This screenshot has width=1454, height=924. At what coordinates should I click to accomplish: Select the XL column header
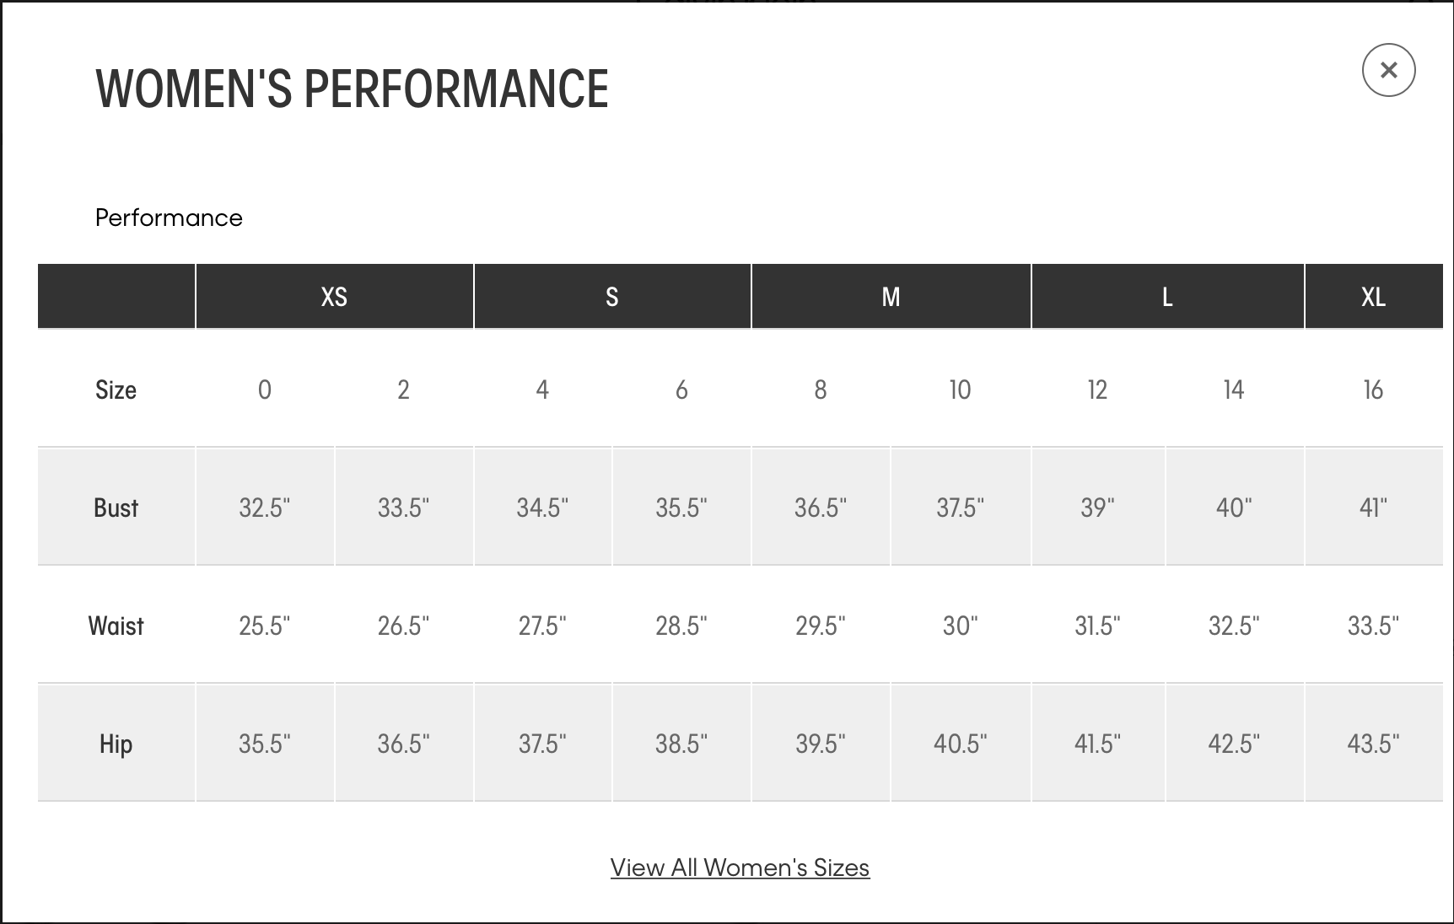point(1374,296)
